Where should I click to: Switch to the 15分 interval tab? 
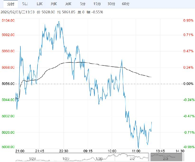[97, 4]
